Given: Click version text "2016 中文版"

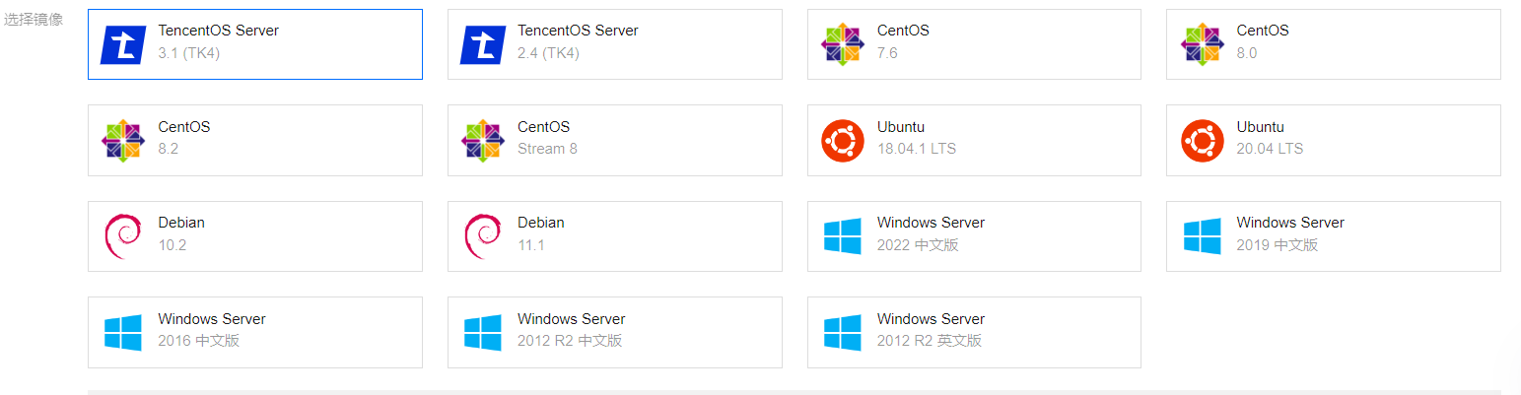Looking at the screenshot, I should pyautogui.click(x=198, y=341).
